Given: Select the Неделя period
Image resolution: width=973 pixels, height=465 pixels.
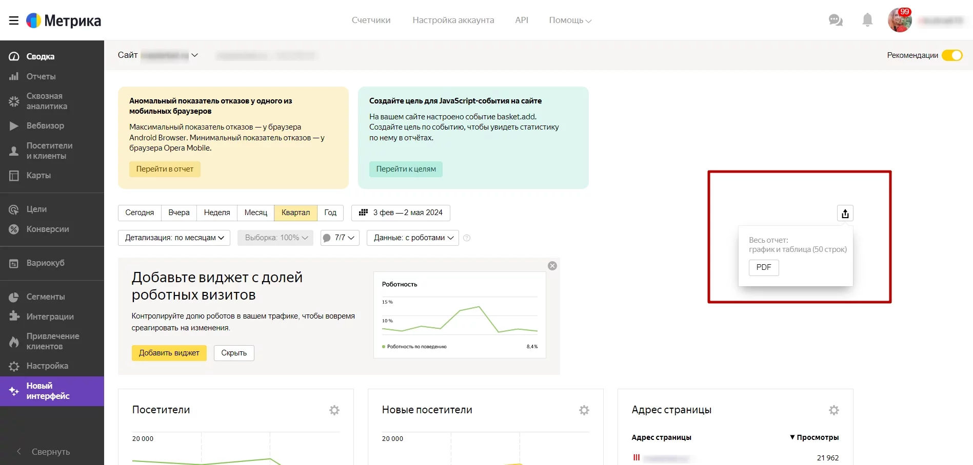Looking at the screenshot, I should [x=217, y=213].
